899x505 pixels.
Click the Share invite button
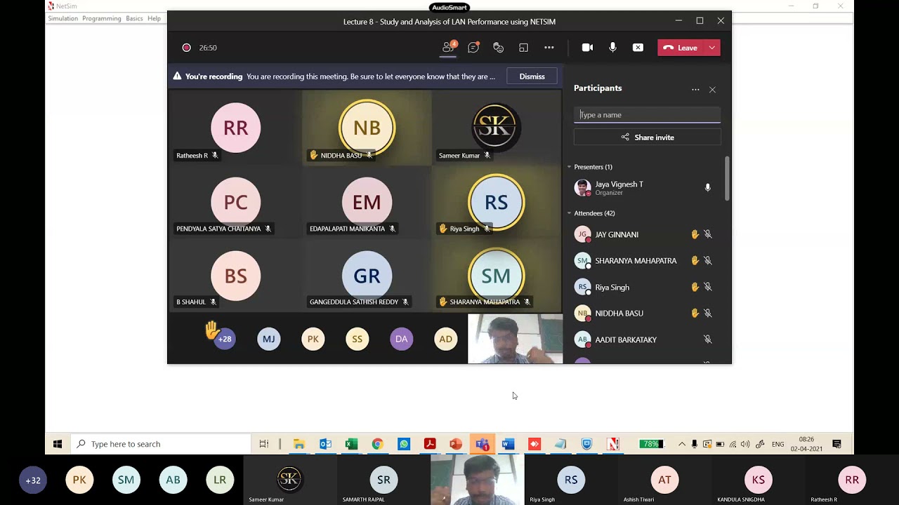(647, 137)
